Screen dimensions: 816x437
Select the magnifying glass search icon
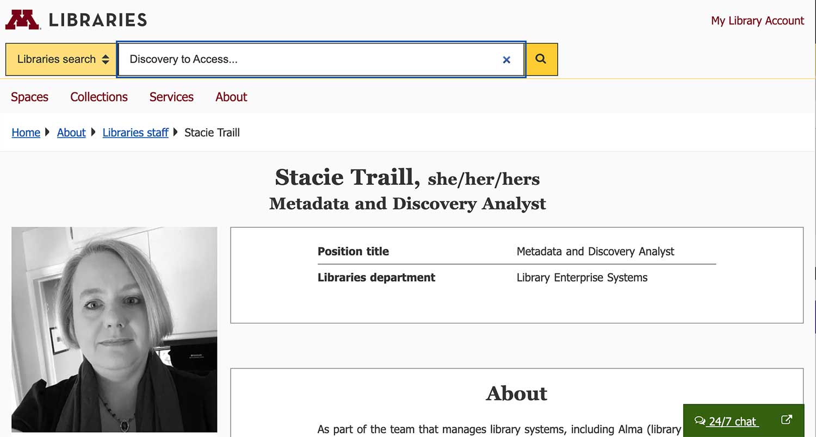point(541,59)
